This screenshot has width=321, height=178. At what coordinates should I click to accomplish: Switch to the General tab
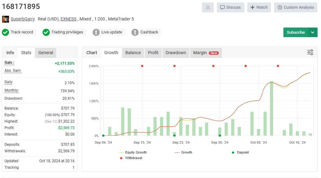click(x=46, y=53)
